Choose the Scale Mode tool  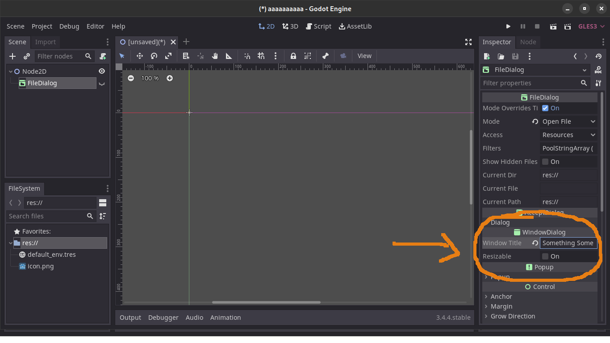168,56
